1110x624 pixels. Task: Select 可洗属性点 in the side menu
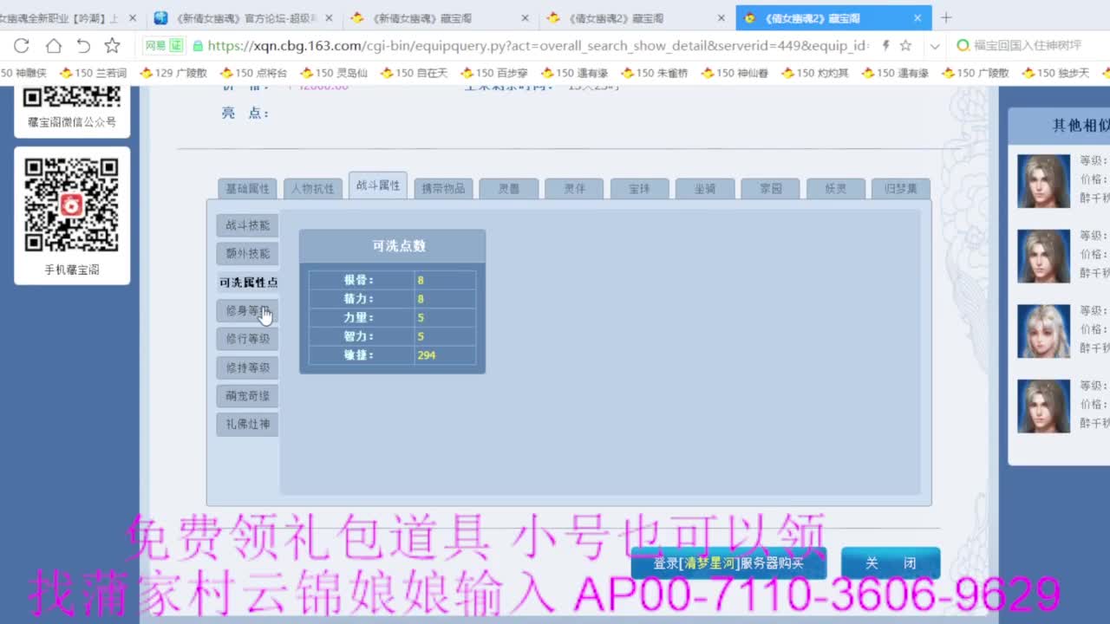[x=248, y=283]
